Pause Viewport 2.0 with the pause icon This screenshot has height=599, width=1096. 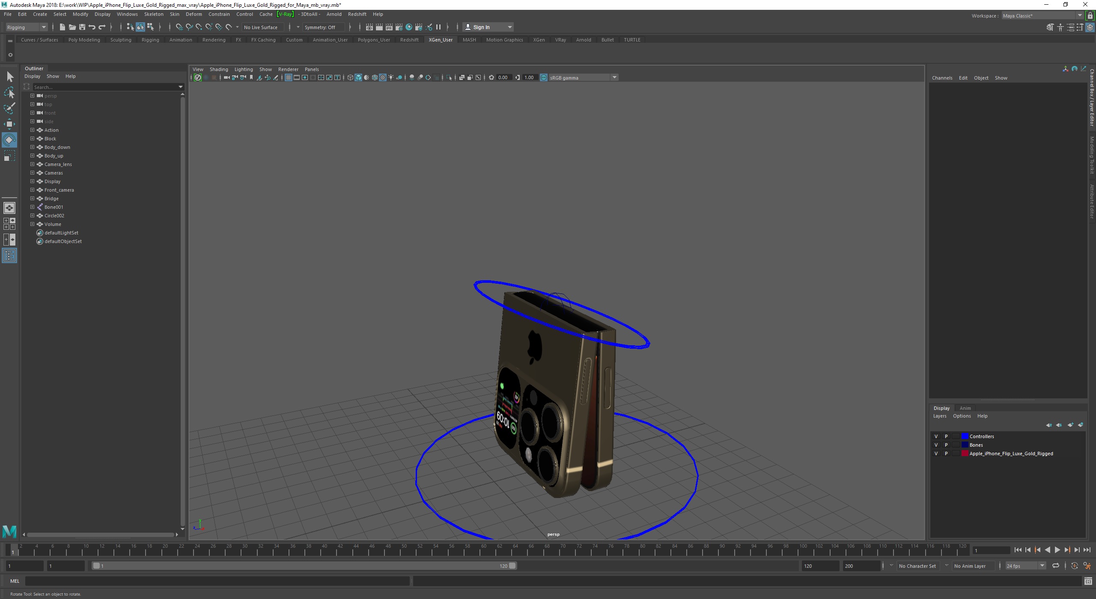click(x=438, y=27)
